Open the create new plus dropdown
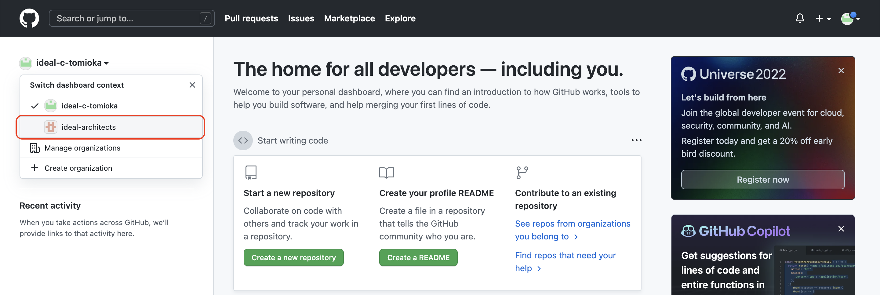The image size is (880, 295). point(823,18)
